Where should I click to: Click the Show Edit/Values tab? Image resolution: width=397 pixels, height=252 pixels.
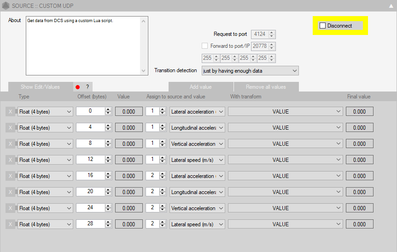[x=40, y=87]
